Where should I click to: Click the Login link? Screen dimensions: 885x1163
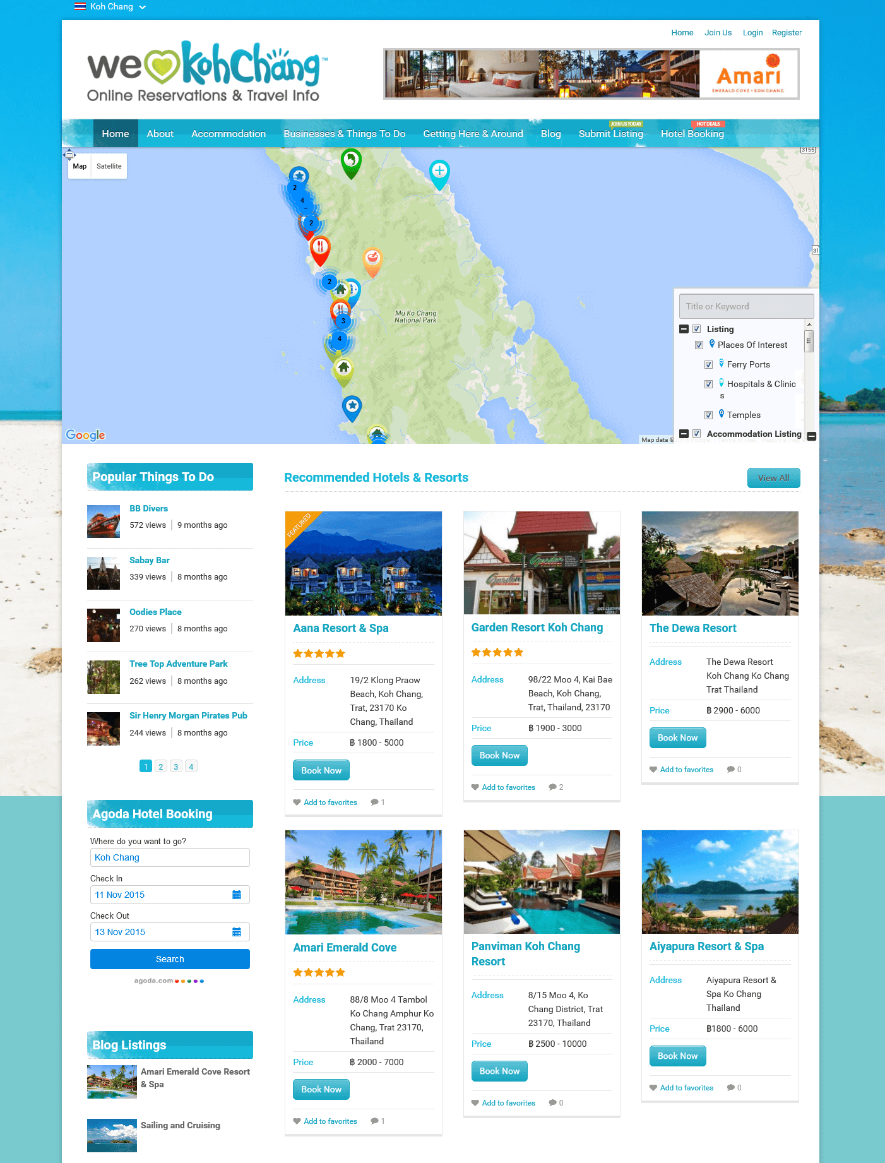pos(752,33)
